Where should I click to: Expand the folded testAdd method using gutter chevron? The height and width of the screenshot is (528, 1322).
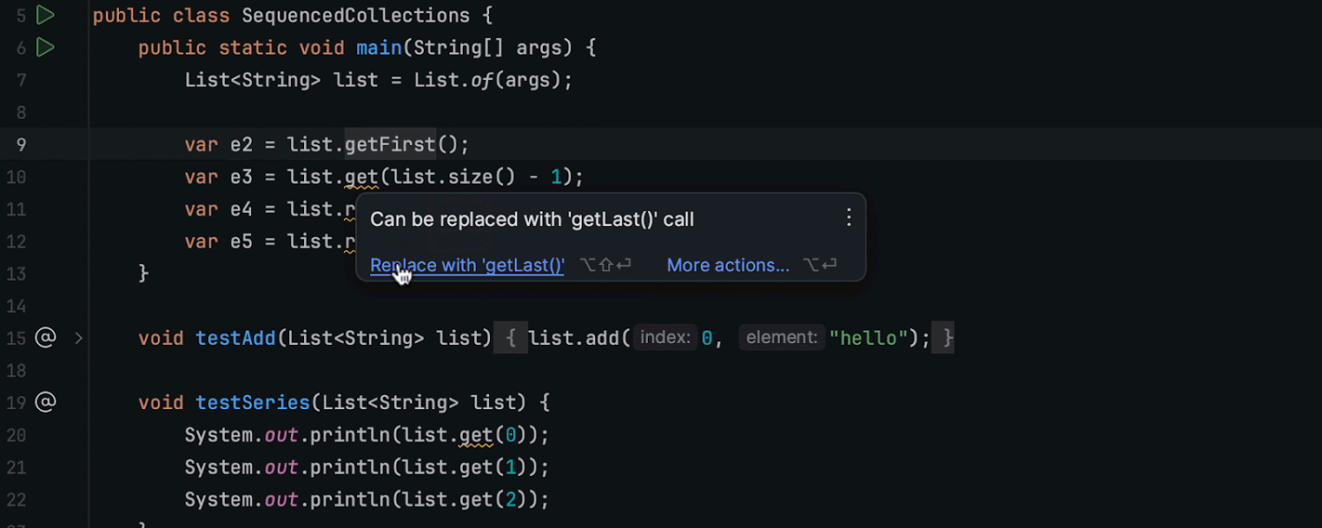coord(78,338)
